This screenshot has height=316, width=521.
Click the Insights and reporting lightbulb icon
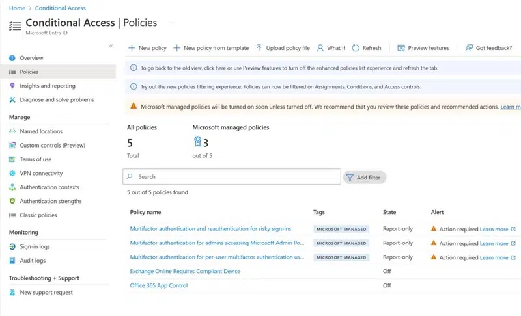tap(12, 86)
